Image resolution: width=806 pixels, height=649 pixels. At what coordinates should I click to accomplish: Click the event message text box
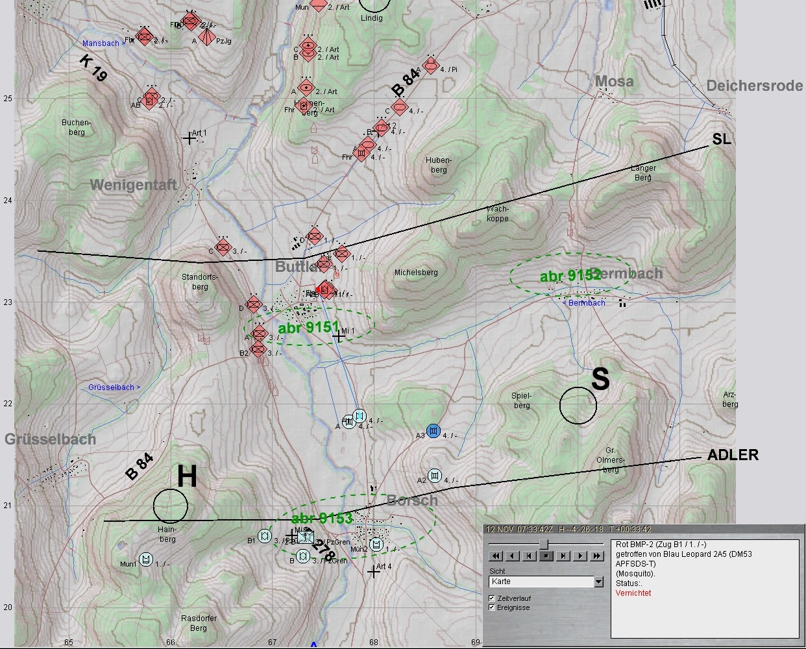click(704, 587)
